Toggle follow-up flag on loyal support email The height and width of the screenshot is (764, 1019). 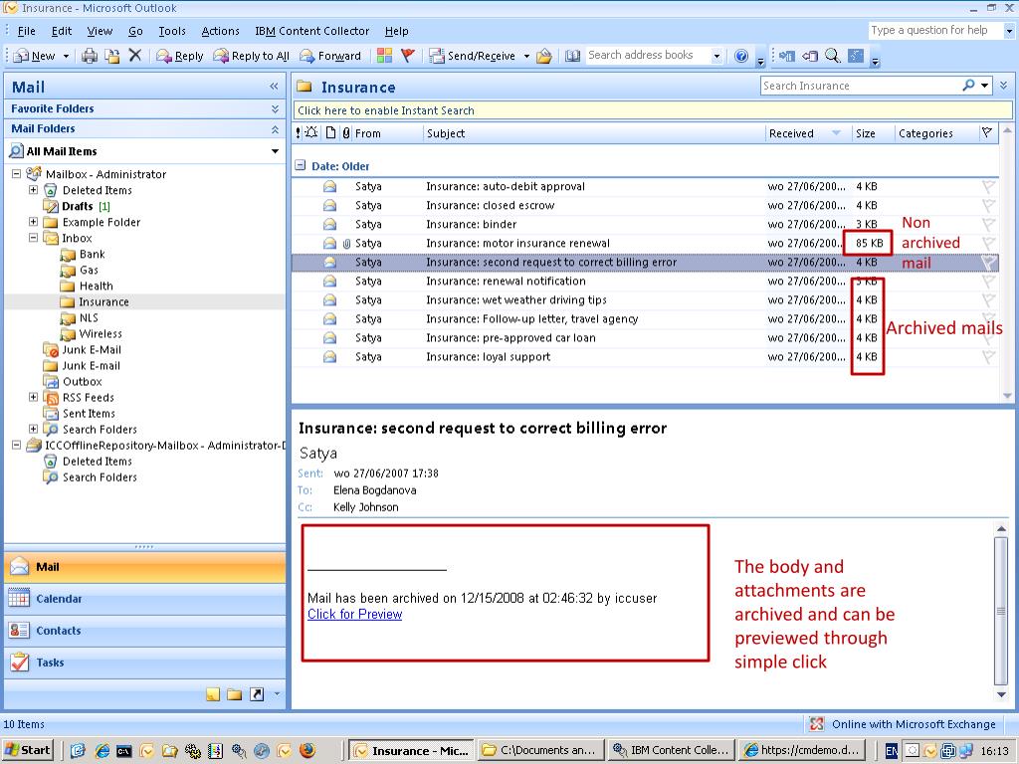(x=987, y=357)
